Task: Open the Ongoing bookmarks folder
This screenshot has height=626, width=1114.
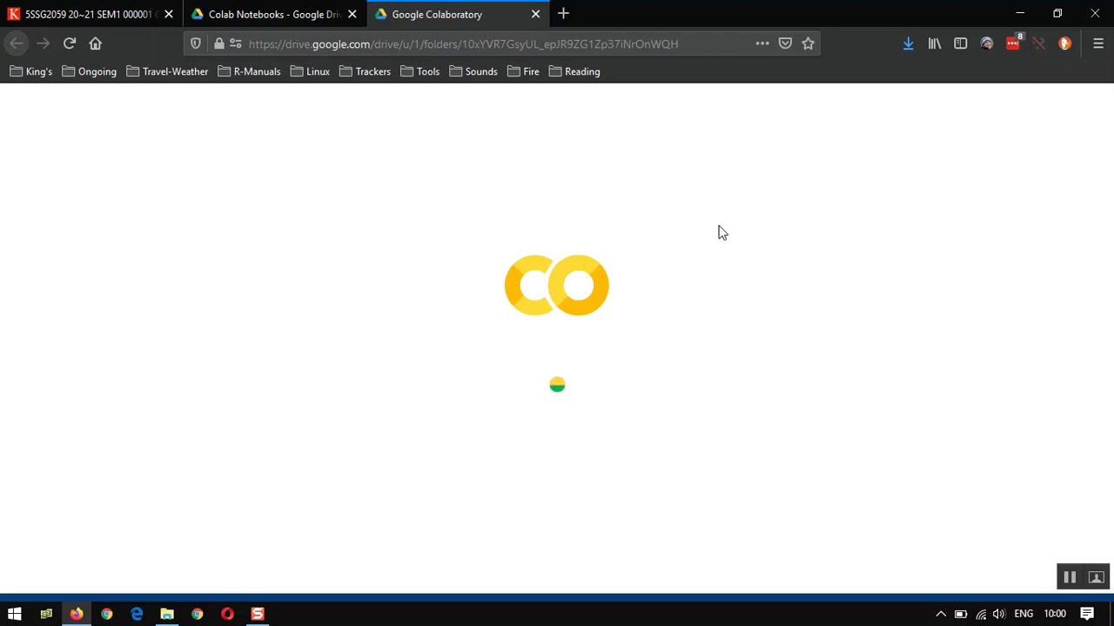Action: (89, 71)
